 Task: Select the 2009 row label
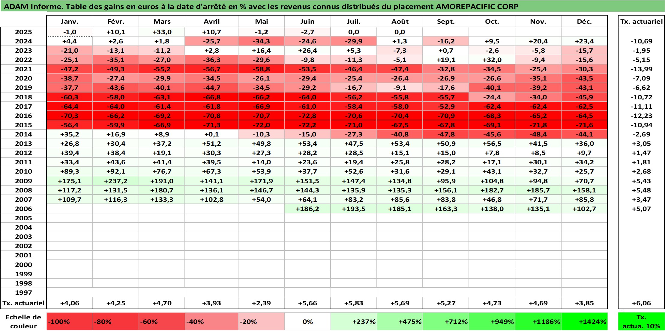tap(23, 181)
